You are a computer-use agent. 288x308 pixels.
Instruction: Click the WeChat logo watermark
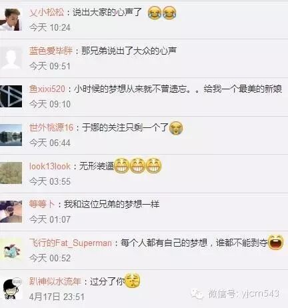(x=197, y=294)
